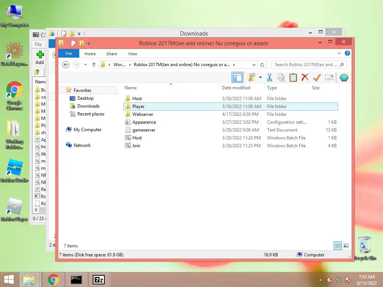The height and width of the screenshot is (287, 383).
Task: Click the Back navigation arrow
Action: 65,65
